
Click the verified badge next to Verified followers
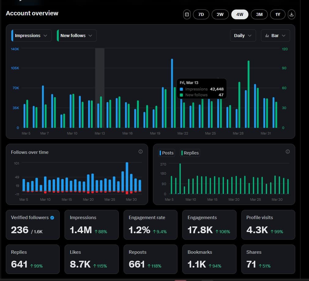pos(52,218)
